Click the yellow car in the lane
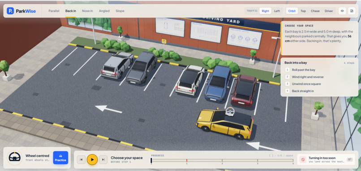Image resolution: width=361 pixels, height=171 pixels. (225, 124)
